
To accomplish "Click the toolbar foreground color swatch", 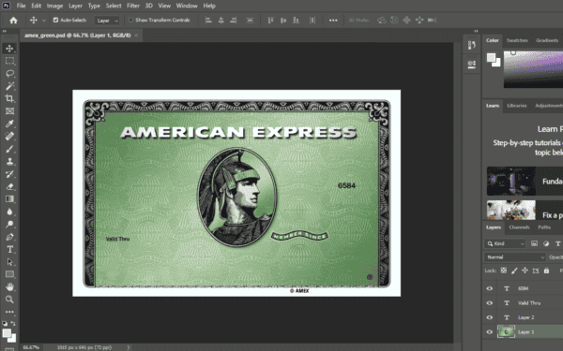I will pyautogui.click(x=7, y=333).
